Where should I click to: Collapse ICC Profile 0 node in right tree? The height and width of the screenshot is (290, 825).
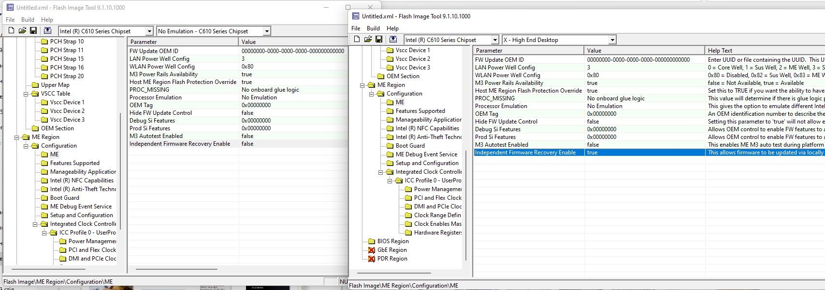click(x=390, y=180)
